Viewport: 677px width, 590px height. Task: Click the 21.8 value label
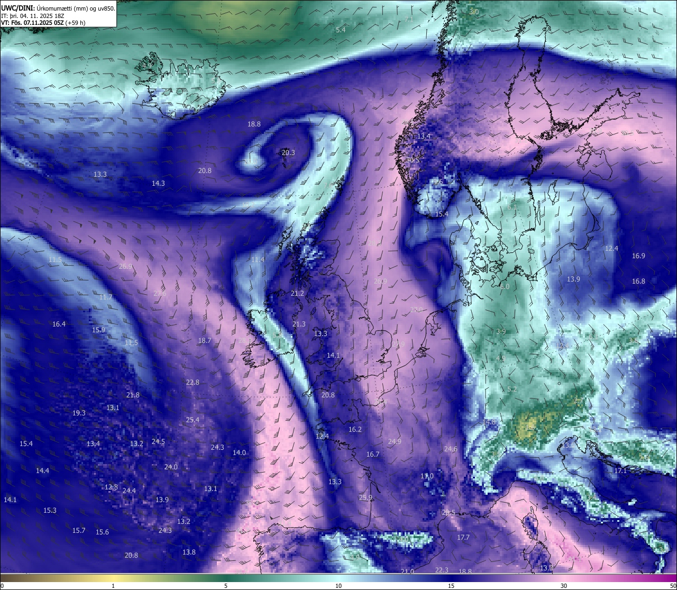(133, 395)
